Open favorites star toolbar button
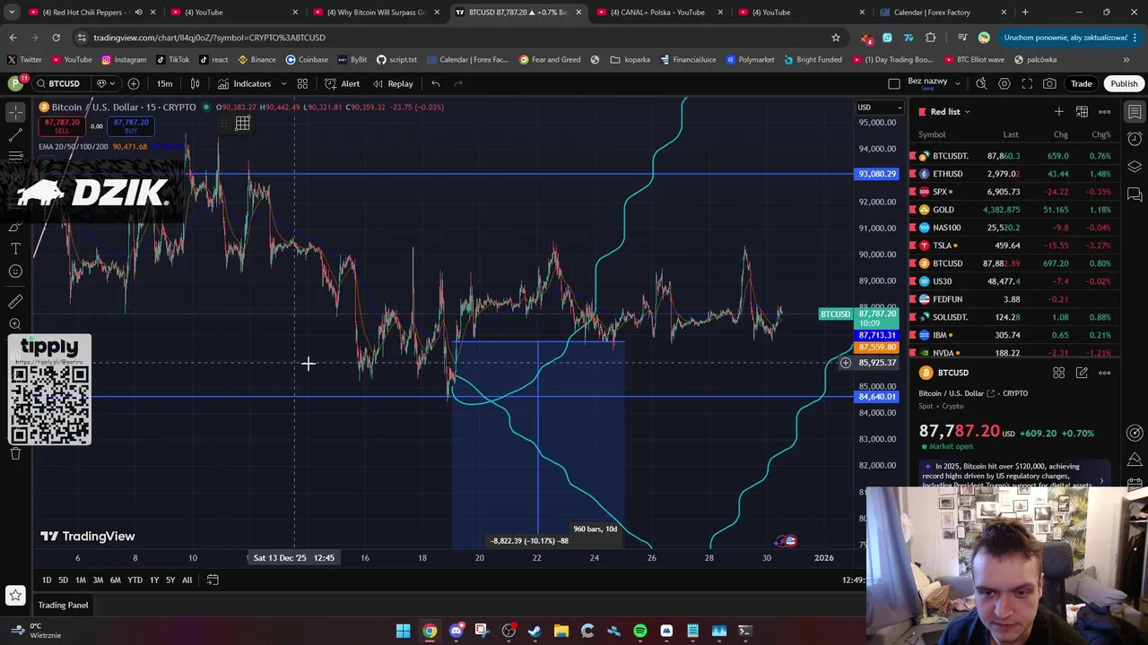Screen dimensions: 1148x645 coord(15,595)
